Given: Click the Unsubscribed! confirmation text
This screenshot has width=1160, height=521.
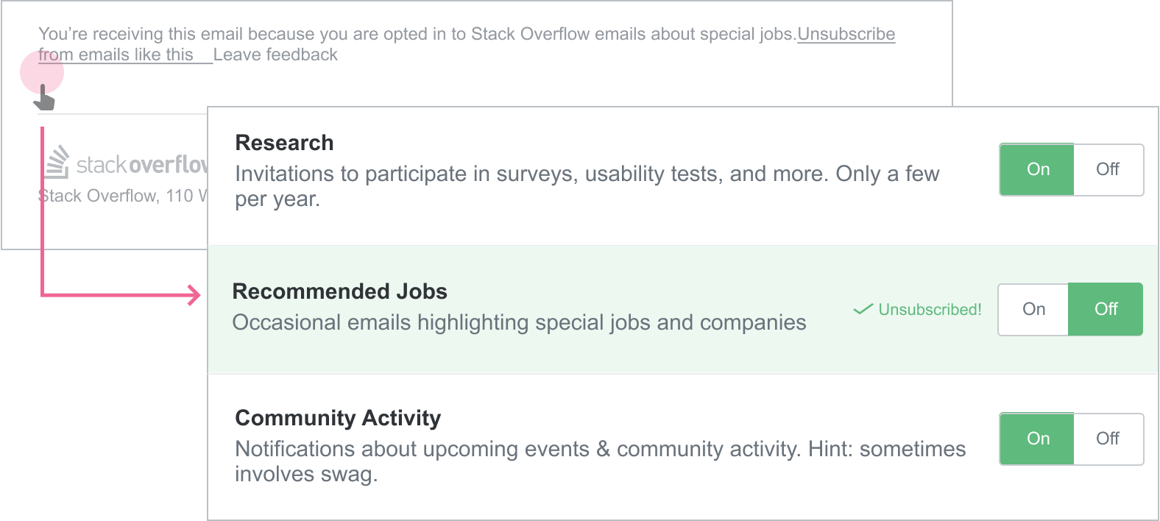Looking at the screenshot, I should click(930, 310).
